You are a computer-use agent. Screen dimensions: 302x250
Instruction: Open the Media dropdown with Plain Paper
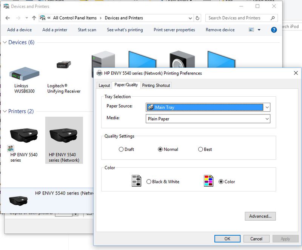pos(208,119)
